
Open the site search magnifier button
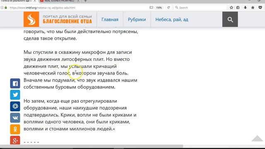(x=230, y=19)
